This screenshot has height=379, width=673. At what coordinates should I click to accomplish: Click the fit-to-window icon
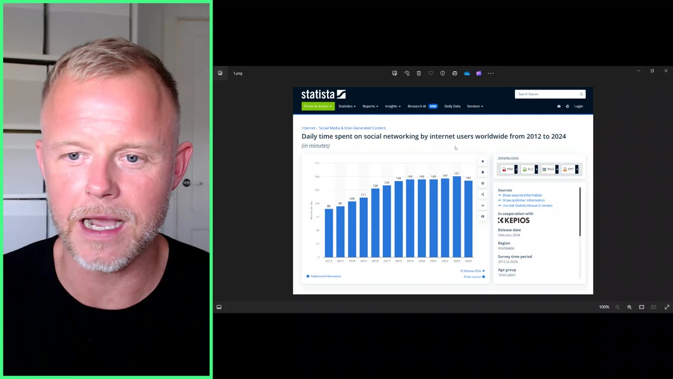tap(641, 307)
